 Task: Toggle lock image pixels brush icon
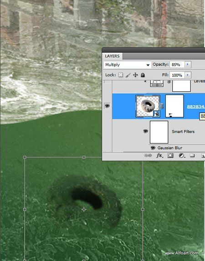[x=128, y=75]
